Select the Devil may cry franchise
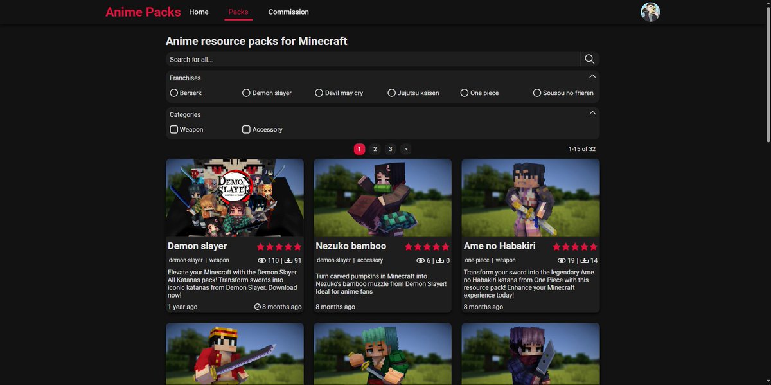The width and height of the screenshot is (771, 385). click(x=339, y=93)
